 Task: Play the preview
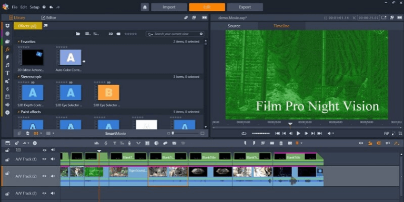[x=298, y=134]
